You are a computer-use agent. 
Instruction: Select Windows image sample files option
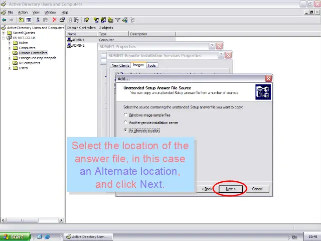coord(125,115)
